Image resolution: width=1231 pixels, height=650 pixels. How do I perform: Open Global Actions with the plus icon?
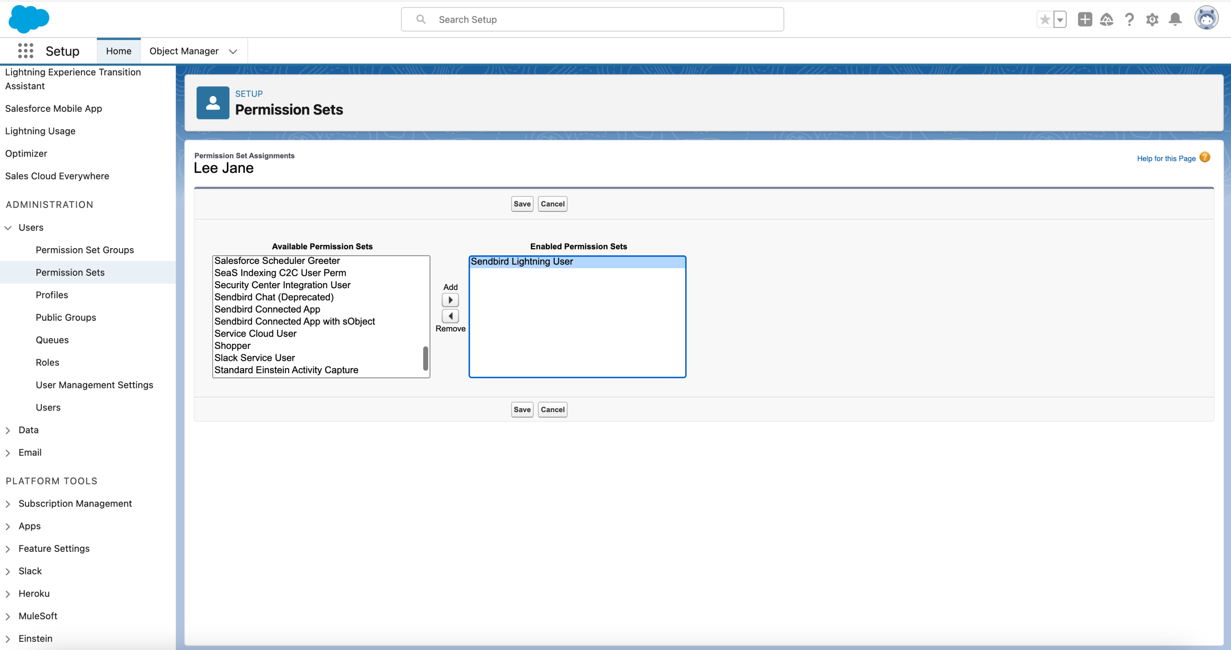coord(1084,20)
